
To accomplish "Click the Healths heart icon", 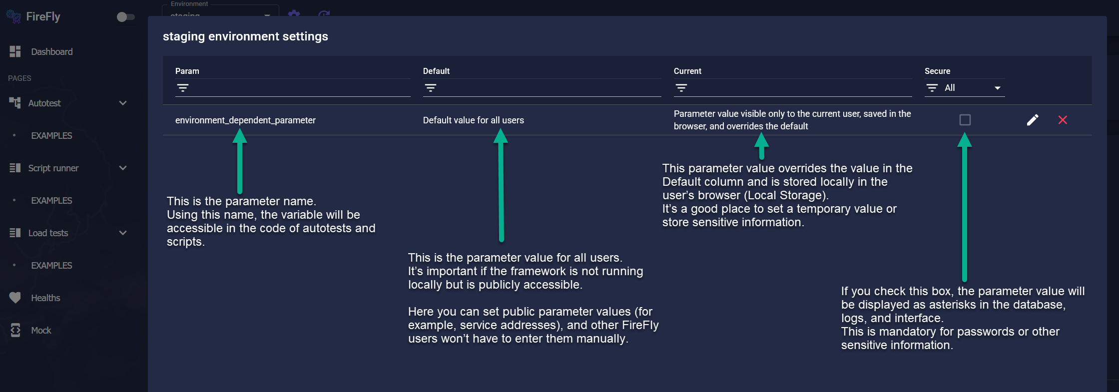I will [x=15, y=298].
